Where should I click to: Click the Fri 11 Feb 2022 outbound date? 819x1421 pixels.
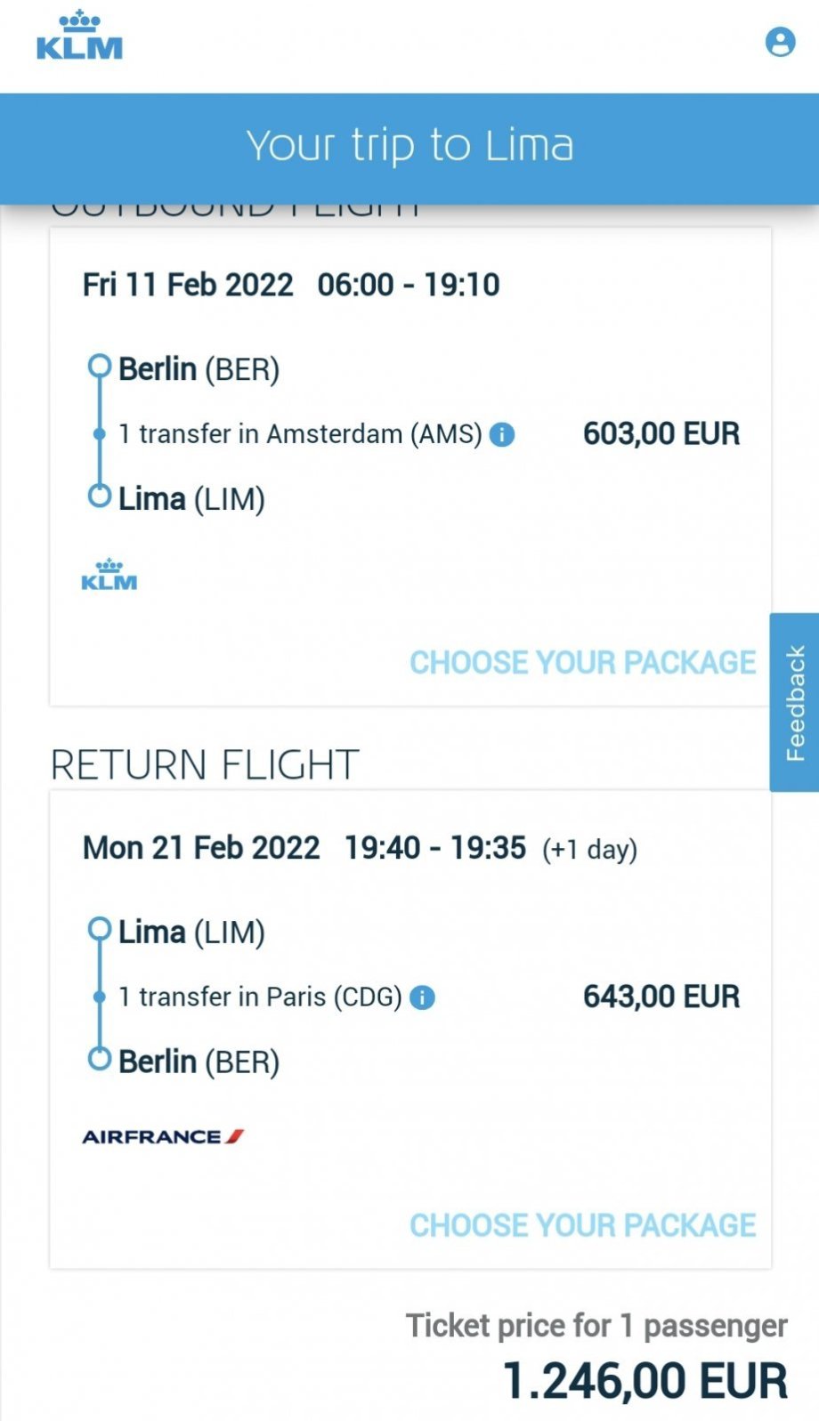(188, 285)
